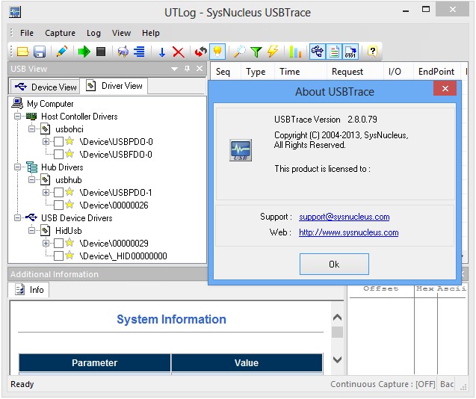476x399 pixels.
Task: Close the About USBTrace dialog
Action: pyautogui.click(x=445, y=88)
